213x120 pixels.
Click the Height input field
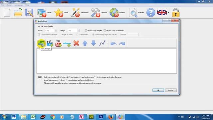click(73, 30)
